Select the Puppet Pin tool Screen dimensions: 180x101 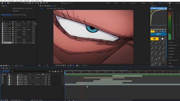[47, 3]
